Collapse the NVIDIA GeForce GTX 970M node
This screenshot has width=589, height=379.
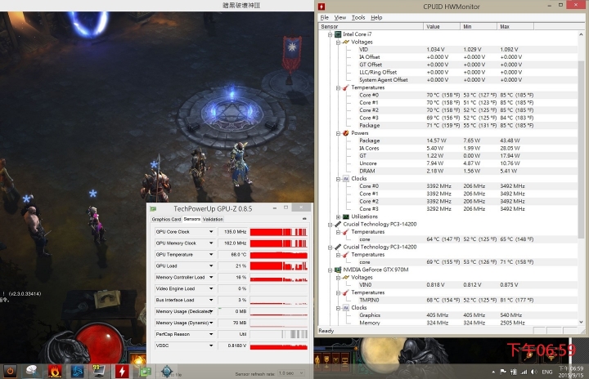(x=330, y=270)
